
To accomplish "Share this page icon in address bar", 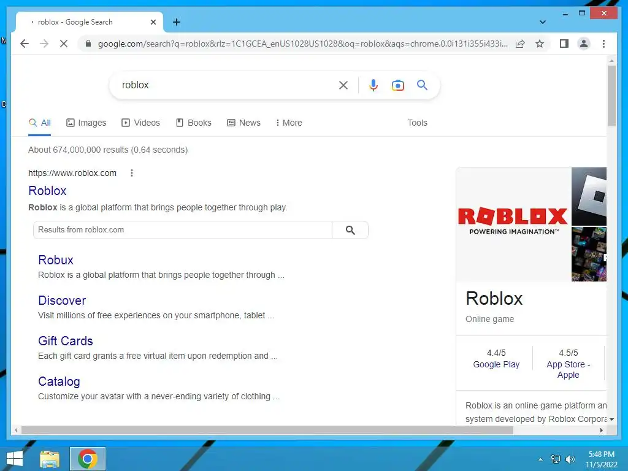I will [x=520, y=44].
